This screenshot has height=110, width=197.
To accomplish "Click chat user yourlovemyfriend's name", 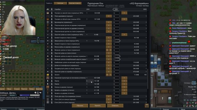I will 179,43.
